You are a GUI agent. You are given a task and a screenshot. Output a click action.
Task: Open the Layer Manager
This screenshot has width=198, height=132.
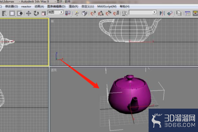(x=179, y=13)
